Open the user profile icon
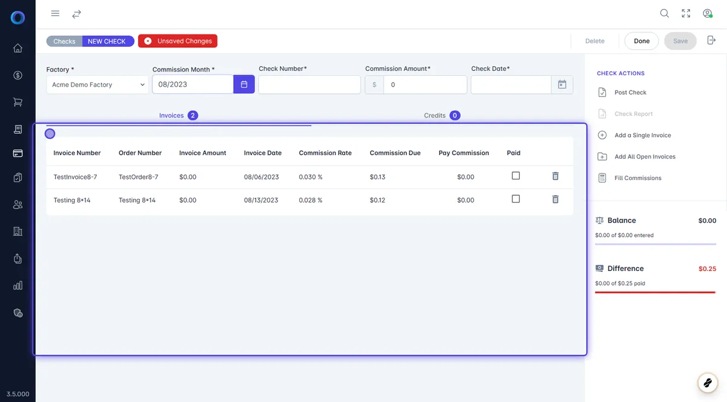Screen dimensions: 727x402 707,13
